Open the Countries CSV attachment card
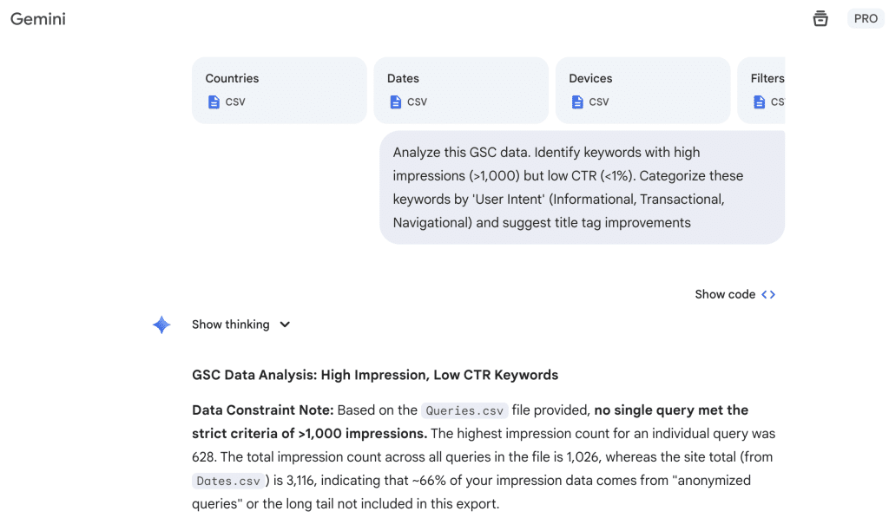Viewport: 889px width, 518px height. (279, 89)
